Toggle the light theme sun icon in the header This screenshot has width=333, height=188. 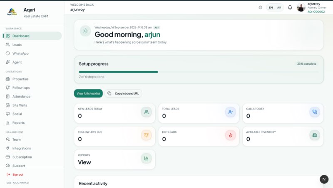pos(261,7)
